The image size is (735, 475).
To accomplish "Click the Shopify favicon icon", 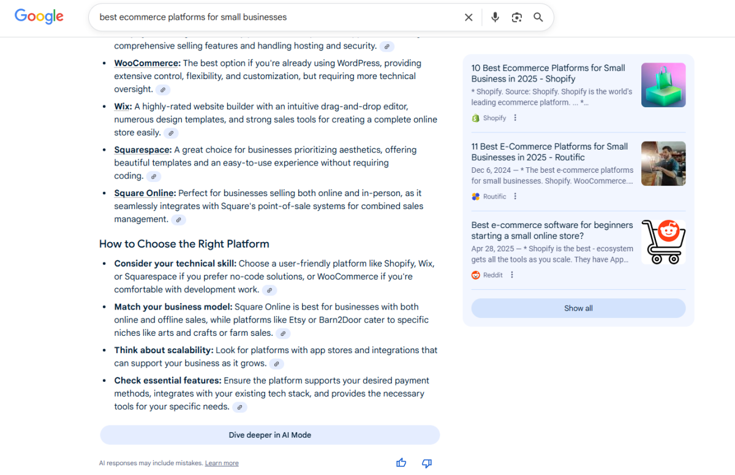I will pos(476,118).
